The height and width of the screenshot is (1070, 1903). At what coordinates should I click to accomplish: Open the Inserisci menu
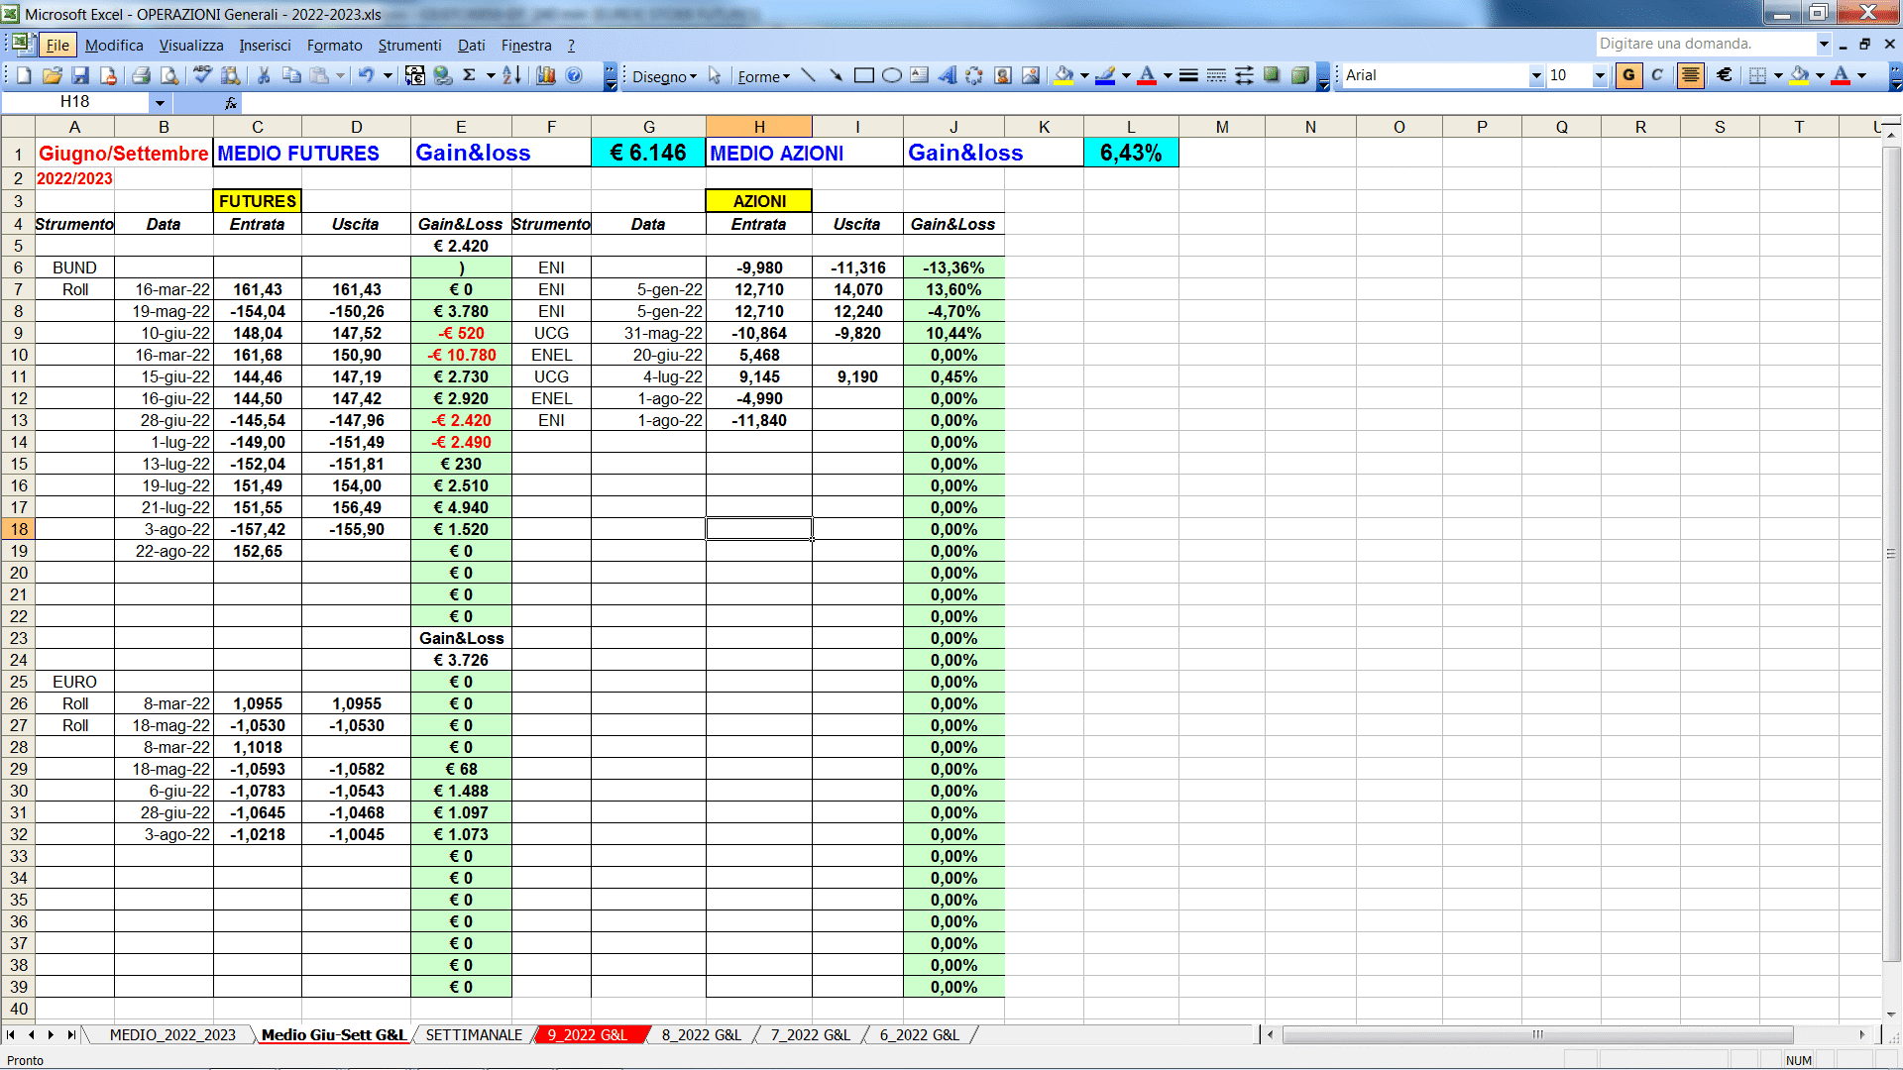(x=265, y=45)
